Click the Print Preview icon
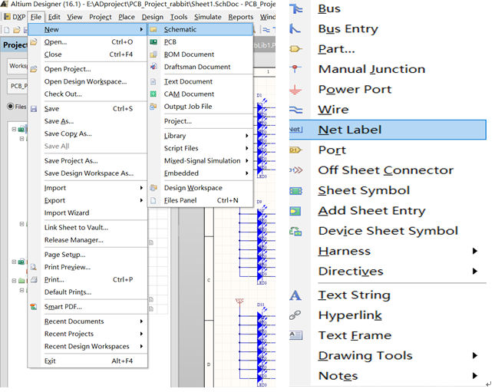The width and height of the screenshot is (495, 392). (34, 267)
